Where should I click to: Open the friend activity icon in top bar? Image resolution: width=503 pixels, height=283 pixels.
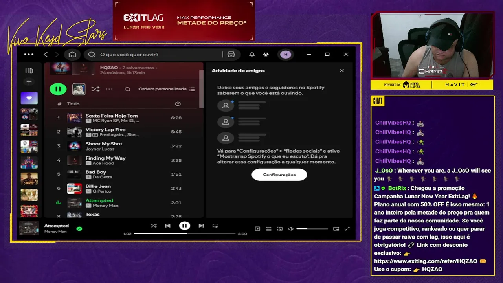266,54
